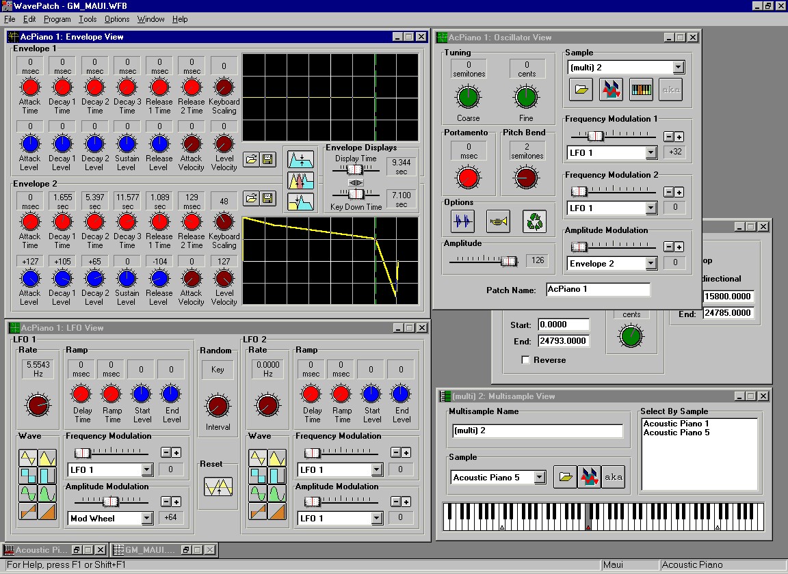
Task: Click Envelope 1 save disk icon
Action: pos(267,160)
